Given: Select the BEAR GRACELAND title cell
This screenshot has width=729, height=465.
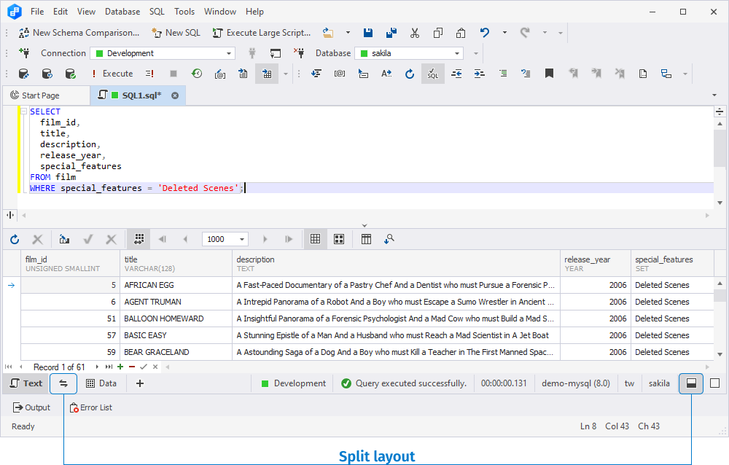Looking at the screenshot, I should tap(176, 352).
